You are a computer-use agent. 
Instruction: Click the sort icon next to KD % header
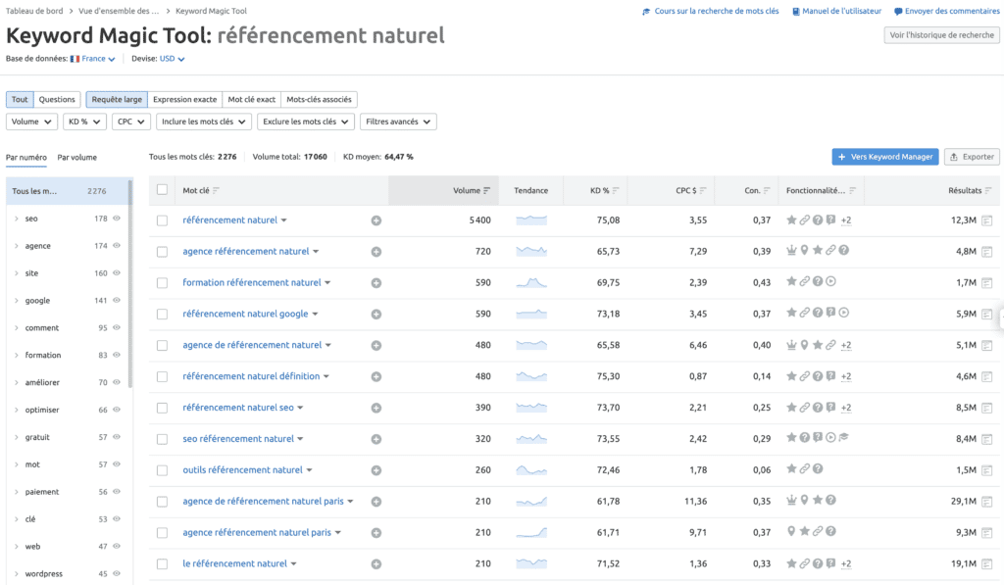[x=616, y=191]
